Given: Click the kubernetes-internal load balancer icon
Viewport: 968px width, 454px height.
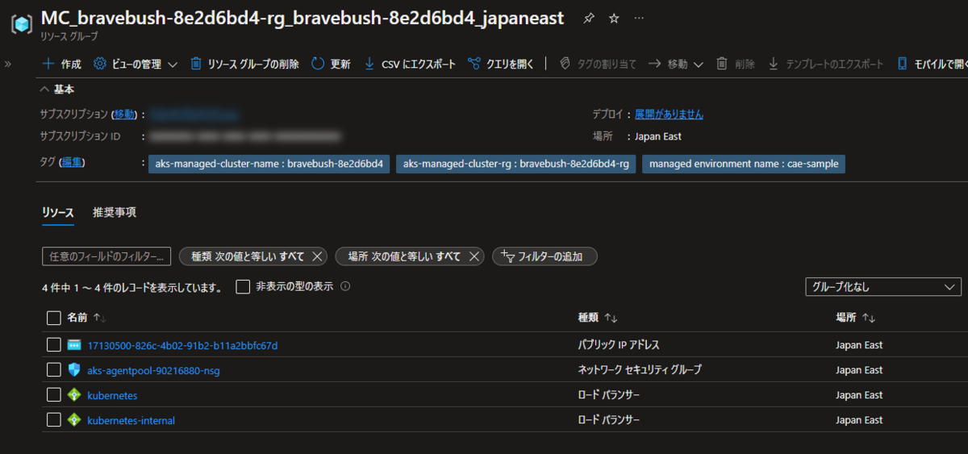Looking at the screenshot, I should [74, 420].
